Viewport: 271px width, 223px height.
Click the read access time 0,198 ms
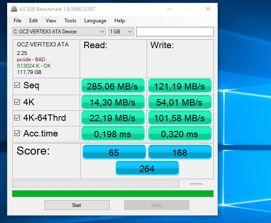click(113, 134)
